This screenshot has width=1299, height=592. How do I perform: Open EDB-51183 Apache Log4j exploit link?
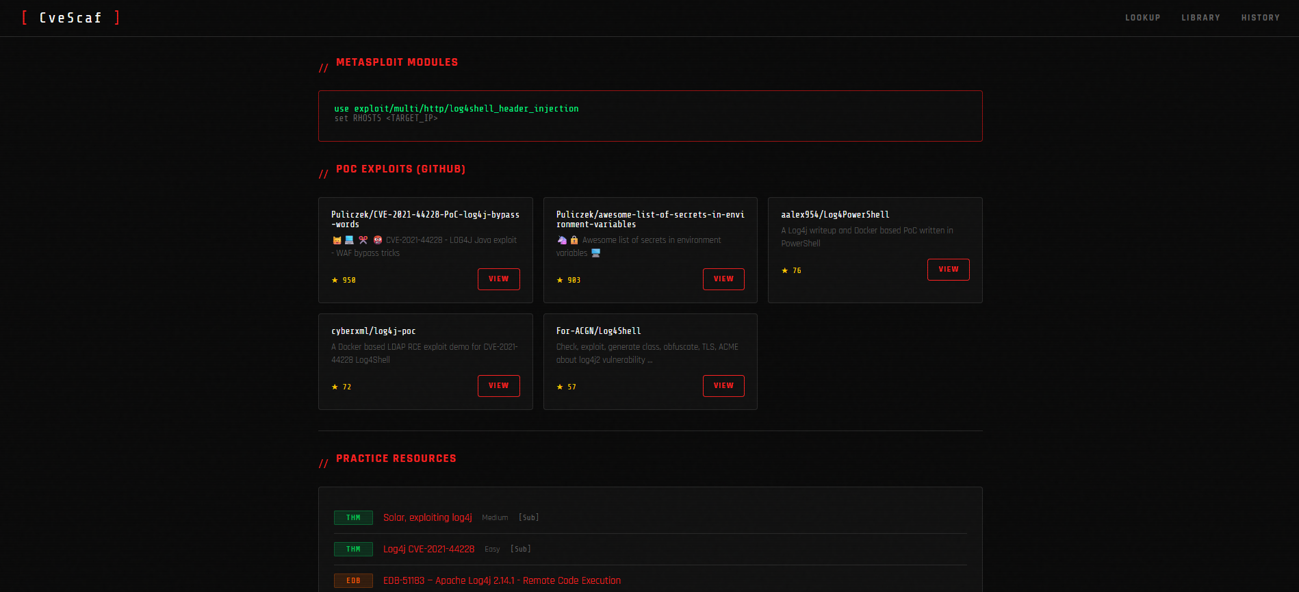click(502, 580)
